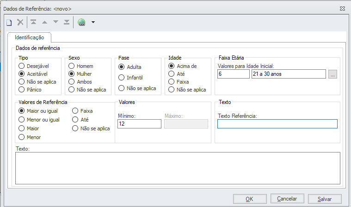351x207 pixels.
Task: Close the Dados de Referência dialog
Action: 342,9
